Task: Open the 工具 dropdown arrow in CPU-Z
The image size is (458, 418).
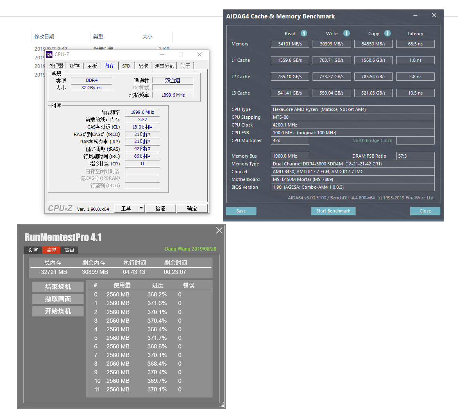Action: pos(141,208)
